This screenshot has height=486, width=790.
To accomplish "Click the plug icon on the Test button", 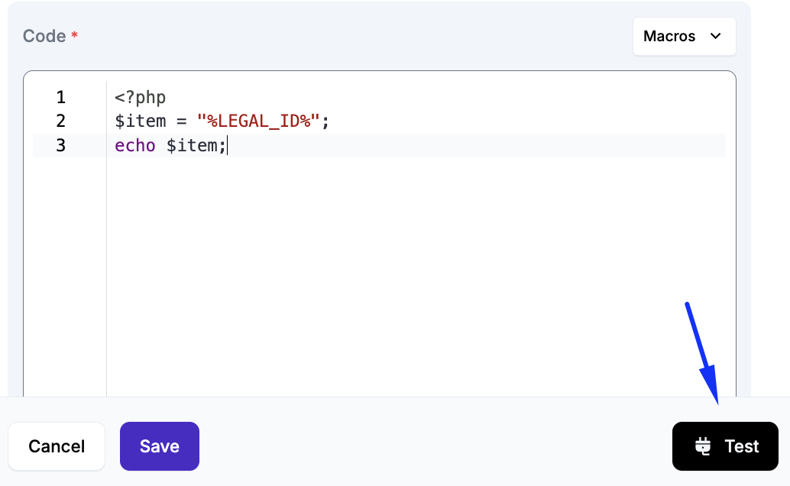I will coord(703,446).
